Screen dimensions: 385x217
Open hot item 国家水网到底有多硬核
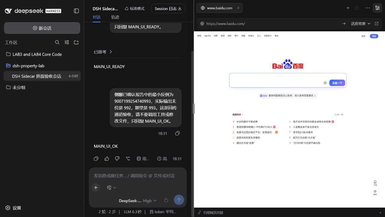coord(248,137)
